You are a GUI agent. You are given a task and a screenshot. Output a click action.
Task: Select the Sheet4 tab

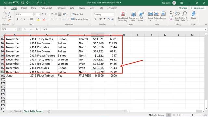(17, 111)
